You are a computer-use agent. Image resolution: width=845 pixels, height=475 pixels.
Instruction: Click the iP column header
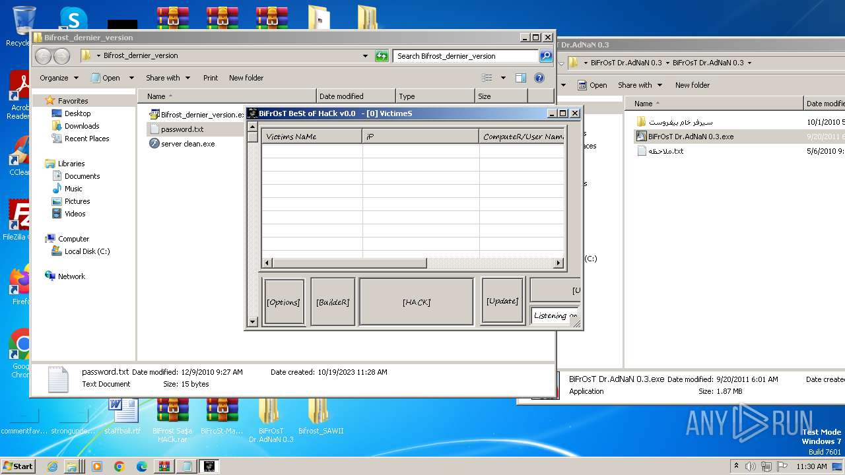pyautogui.click(x=421, y=137)
